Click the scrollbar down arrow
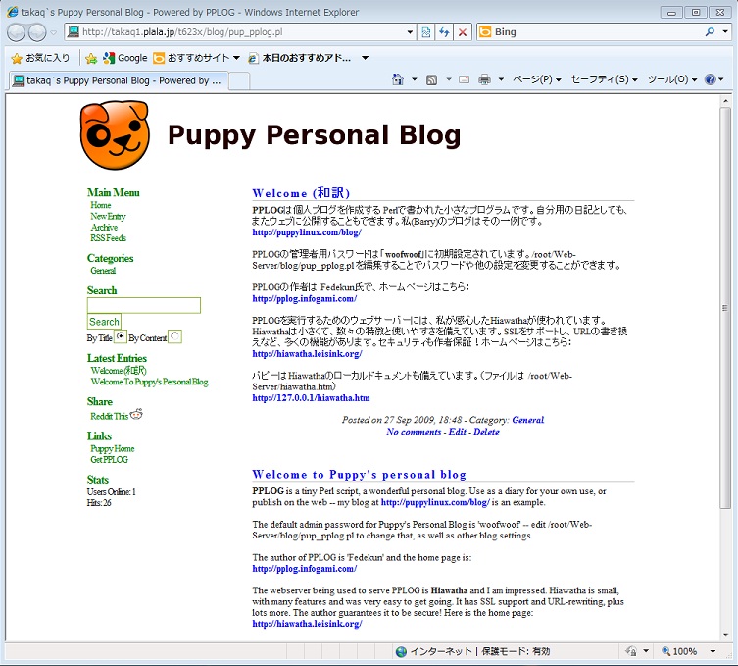 point(725,635)
